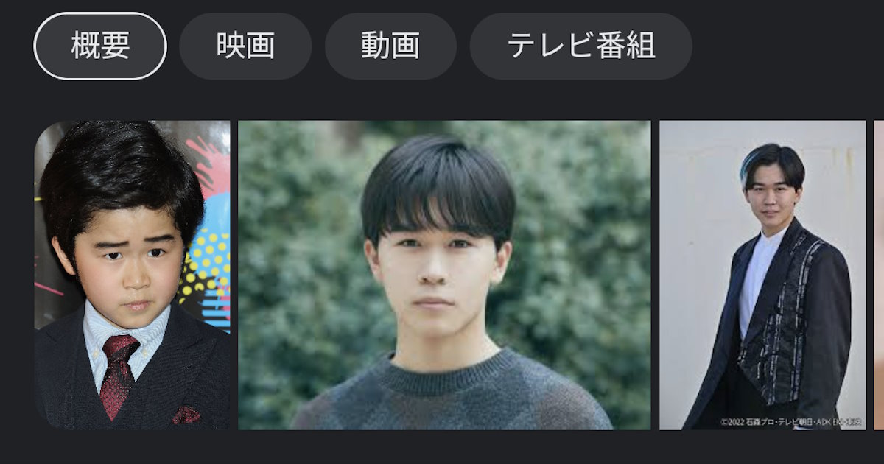The width and height of the screenshot is (884, 464).
Task: Choose the colorful-backdrop child thumbnail
Action: [x=132, y=275]
